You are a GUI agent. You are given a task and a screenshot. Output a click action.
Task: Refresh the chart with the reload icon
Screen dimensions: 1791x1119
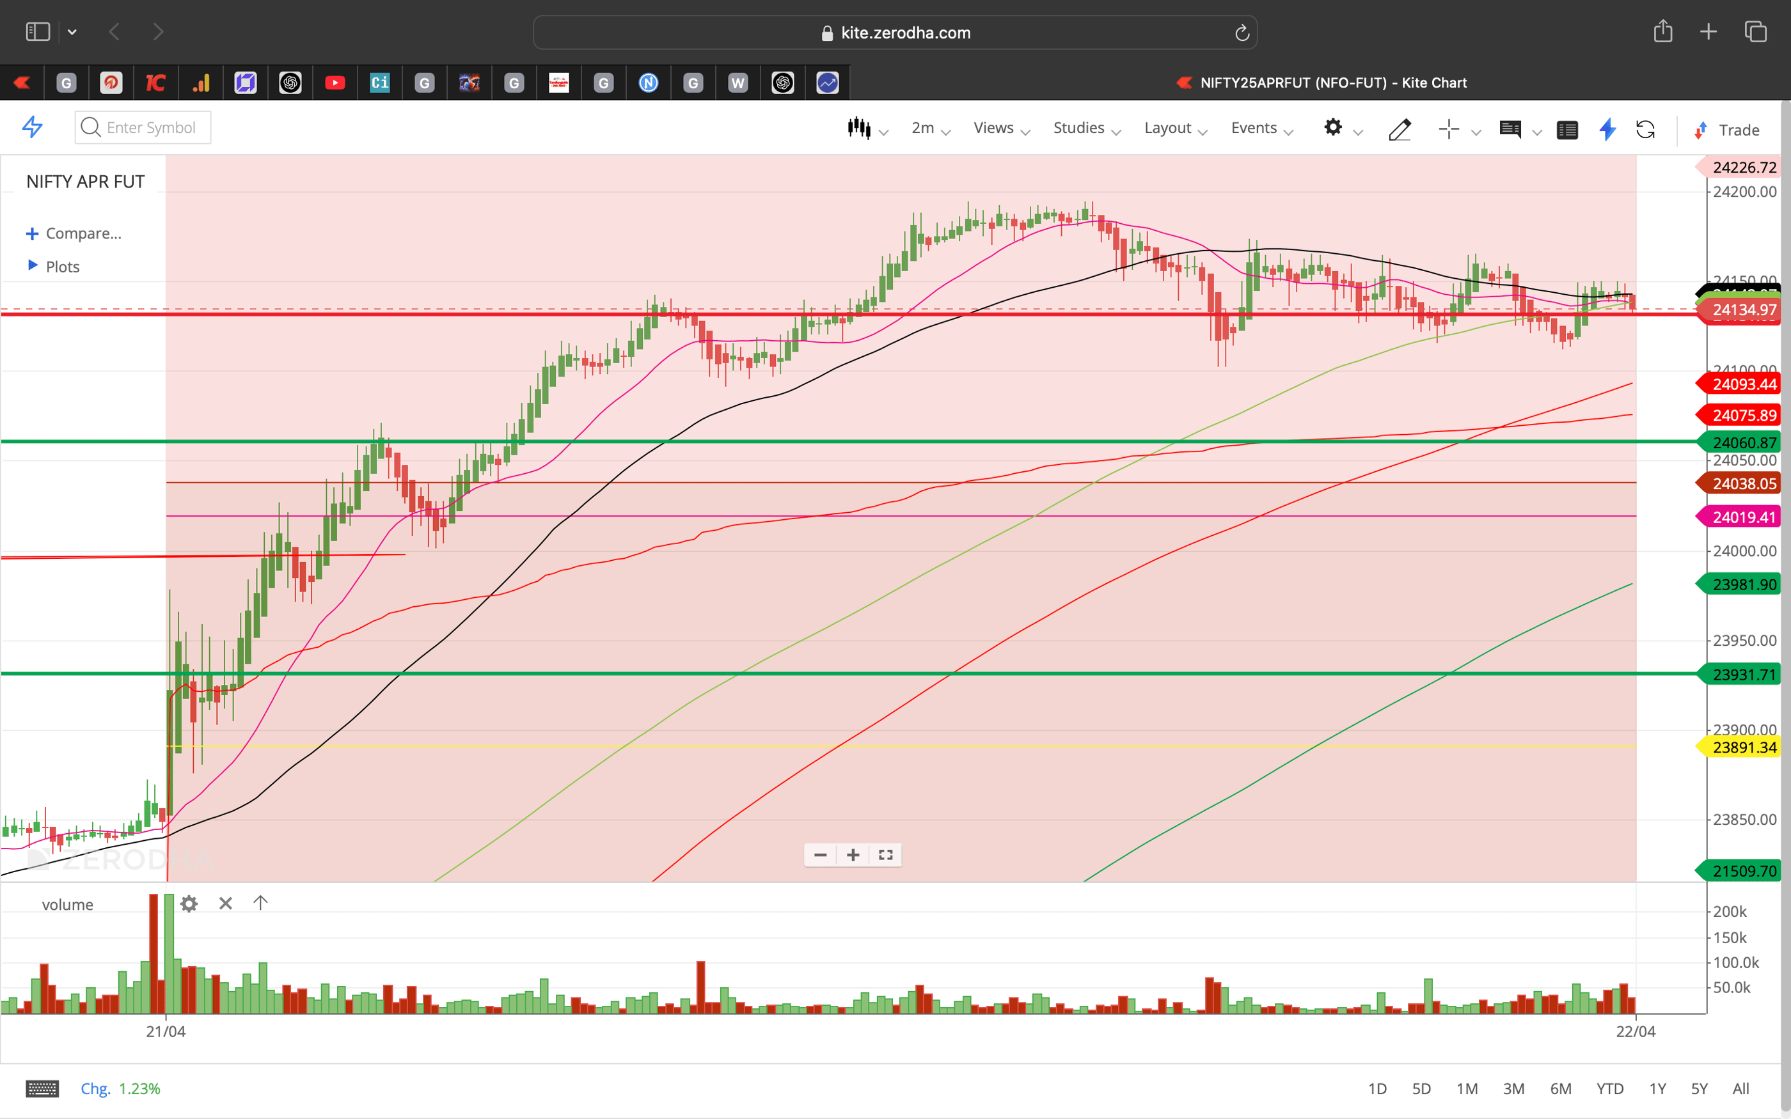[1646, 130]
